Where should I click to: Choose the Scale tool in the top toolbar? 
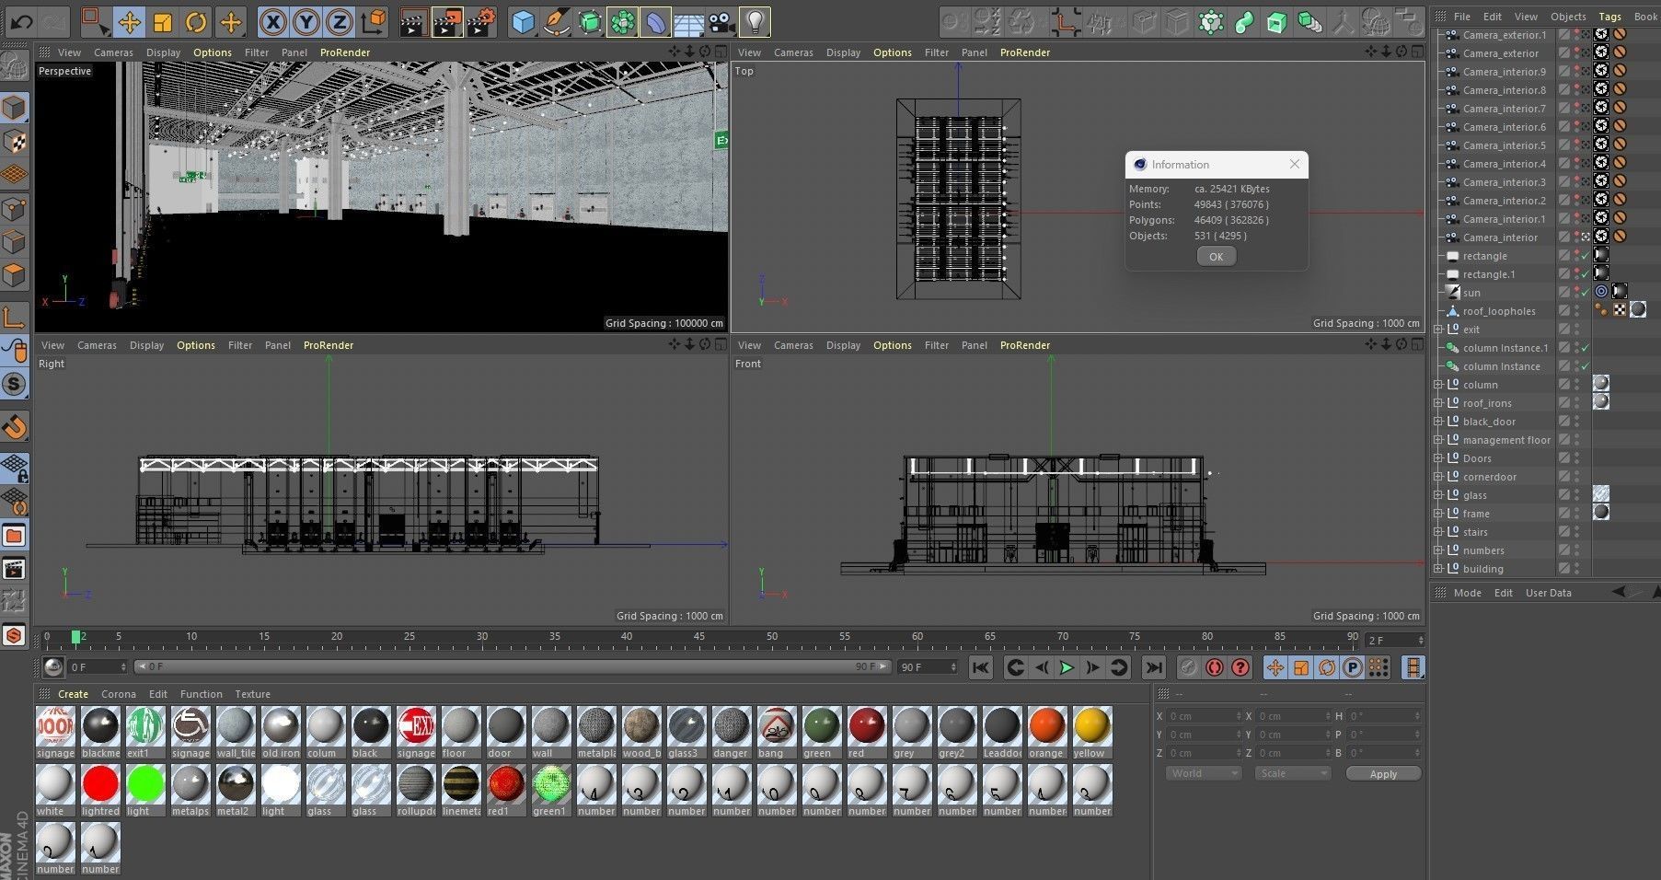pos(163,21)
